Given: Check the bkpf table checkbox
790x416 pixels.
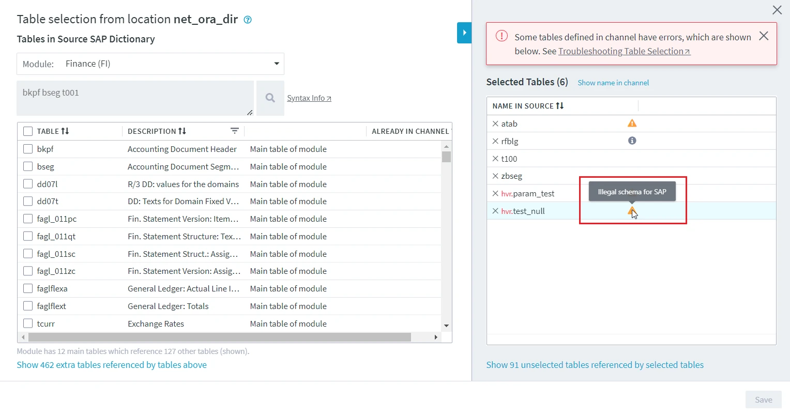Looking at the screenshot, I should pos(28,149).
